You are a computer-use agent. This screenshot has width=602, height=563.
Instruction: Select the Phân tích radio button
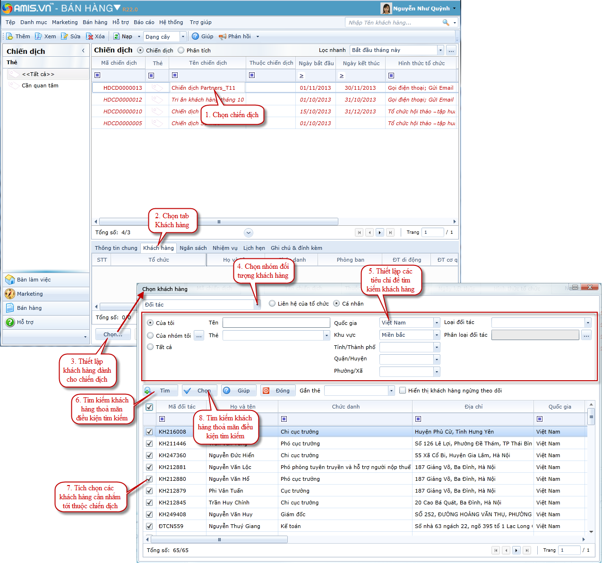181,51
